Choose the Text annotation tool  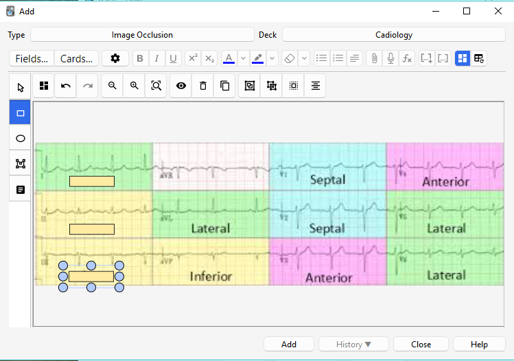coord(20,189)
